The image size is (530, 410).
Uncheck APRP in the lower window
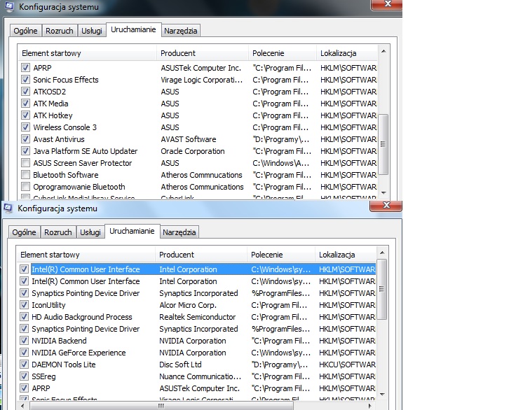pyautogui.click(x=24, y=388)
